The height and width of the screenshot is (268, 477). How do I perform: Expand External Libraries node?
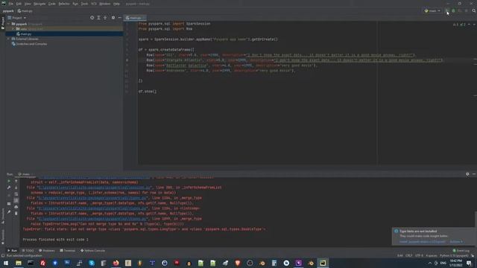point(8,39)
